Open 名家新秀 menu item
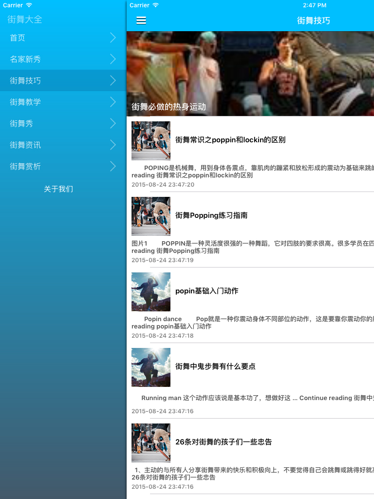 click(63, 59)
